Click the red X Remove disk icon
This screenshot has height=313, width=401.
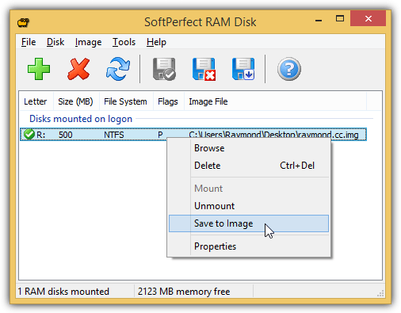(78, 69)
